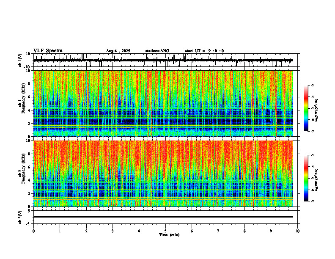Click the ch.1 spectrogram color bar

306,108
